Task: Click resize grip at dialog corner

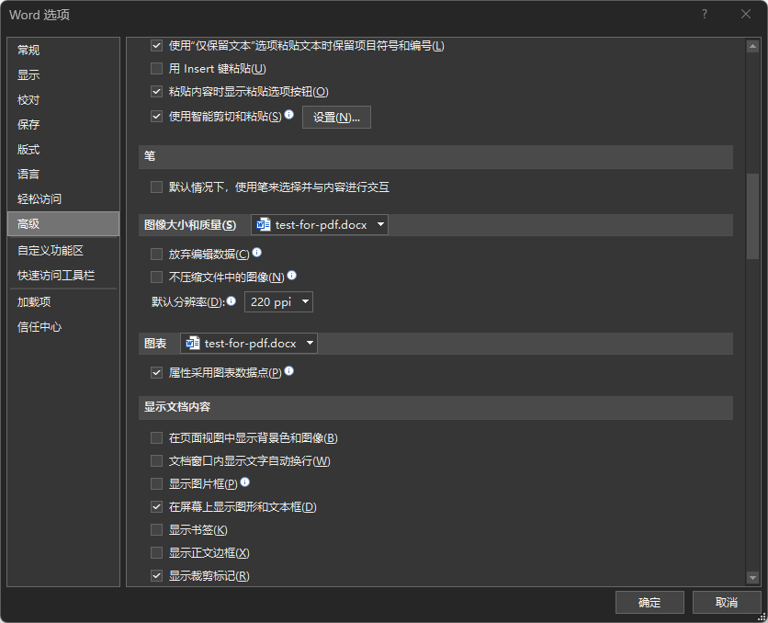Action: click(x=762, y=617)
